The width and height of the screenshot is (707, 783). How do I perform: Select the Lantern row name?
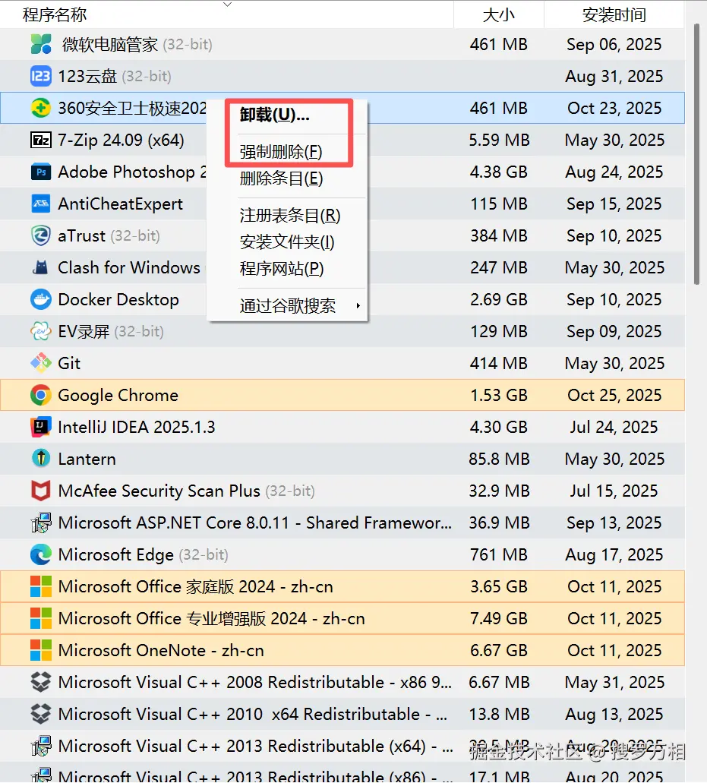[87, 459]
